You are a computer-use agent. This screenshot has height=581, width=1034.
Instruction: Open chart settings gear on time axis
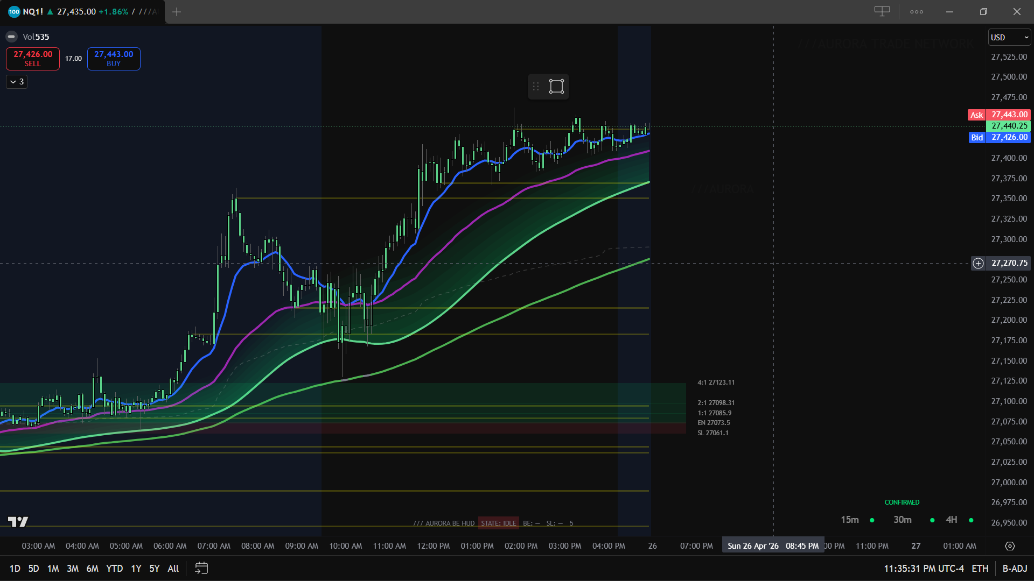click(x=1010, y=546)
